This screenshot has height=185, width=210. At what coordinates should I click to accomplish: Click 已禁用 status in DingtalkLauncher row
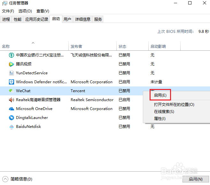(124, 118)
